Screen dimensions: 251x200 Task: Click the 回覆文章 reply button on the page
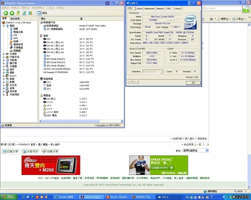tap(50, 152)
